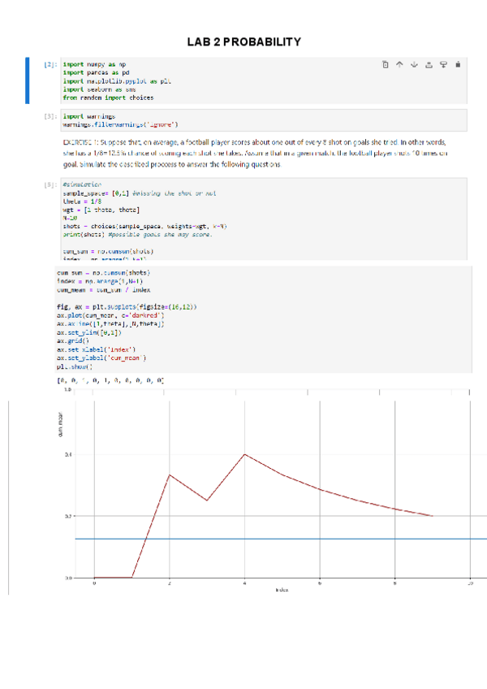487x689 pixels.
Task: Select the cell prompt labeled [2]
Action: tap(50, 63)
